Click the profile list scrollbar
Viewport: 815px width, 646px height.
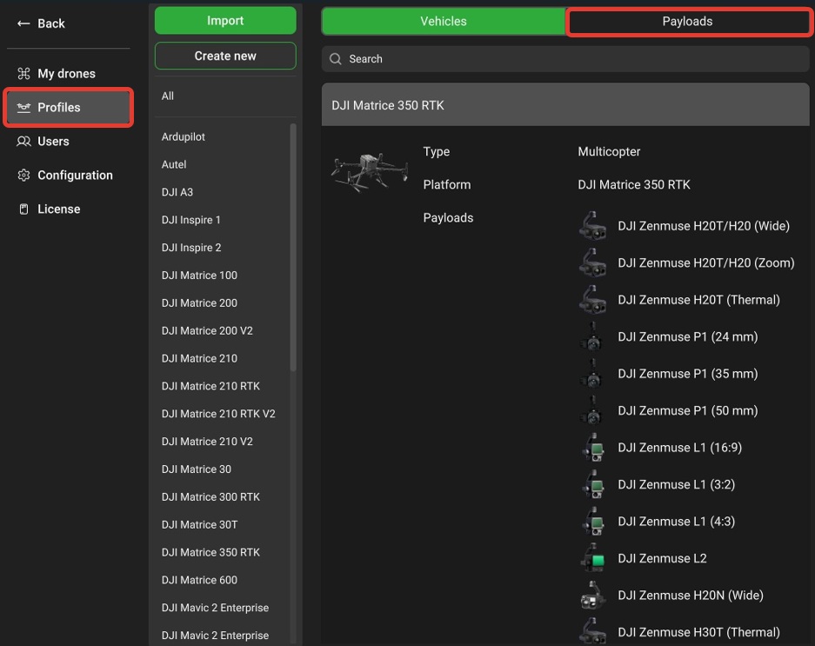tap(293, 247)
